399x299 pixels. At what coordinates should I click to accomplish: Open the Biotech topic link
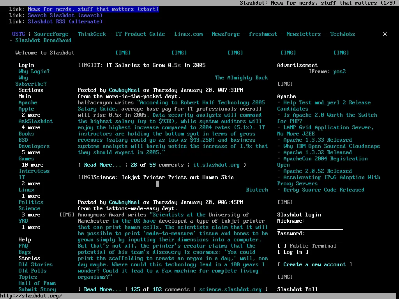[257, 190]
